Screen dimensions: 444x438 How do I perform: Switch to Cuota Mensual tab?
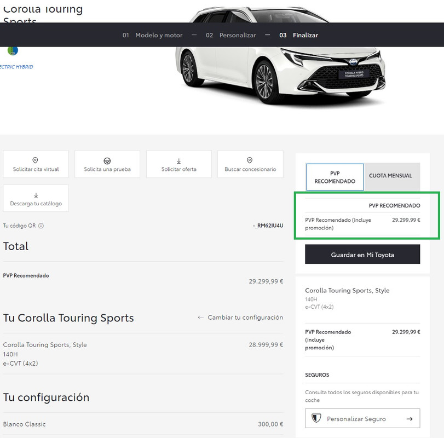click(x=392, y=176)
